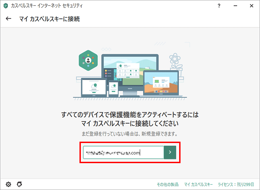Click the Kaspersky shield logo in title bar
260x190 pixels.
tap(6, 6)
